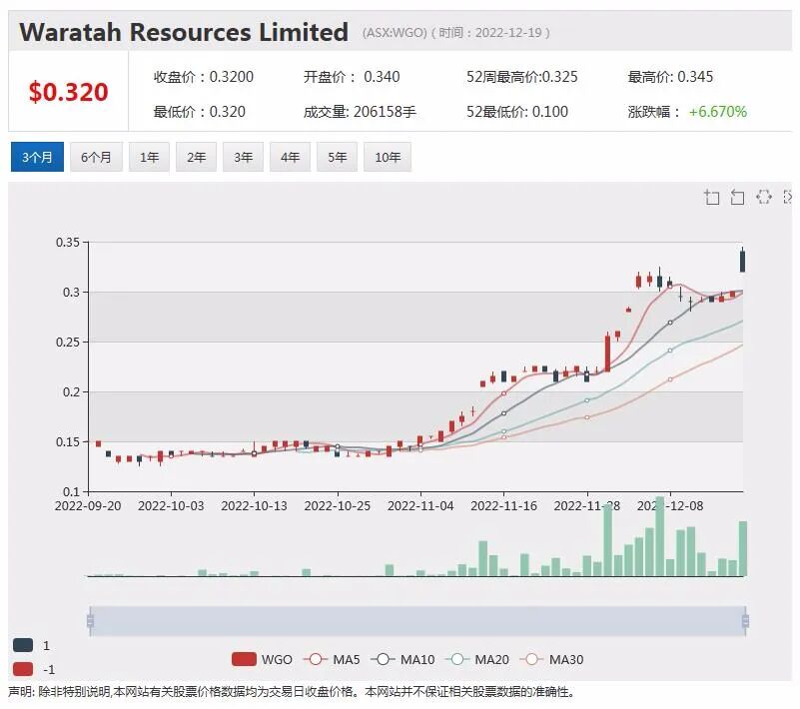The image size is (800, 709).
Task: Open the 5年 chart range
Action: (x=337, y=157)
